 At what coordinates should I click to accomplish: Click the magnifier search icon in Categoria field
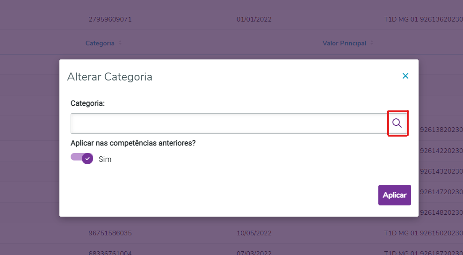pos(397,123)
